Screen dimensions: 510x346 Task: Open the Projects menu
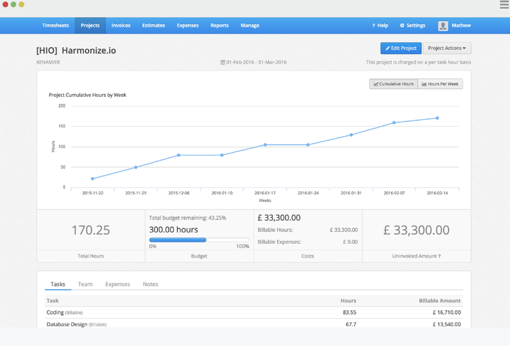coord(90,25)
